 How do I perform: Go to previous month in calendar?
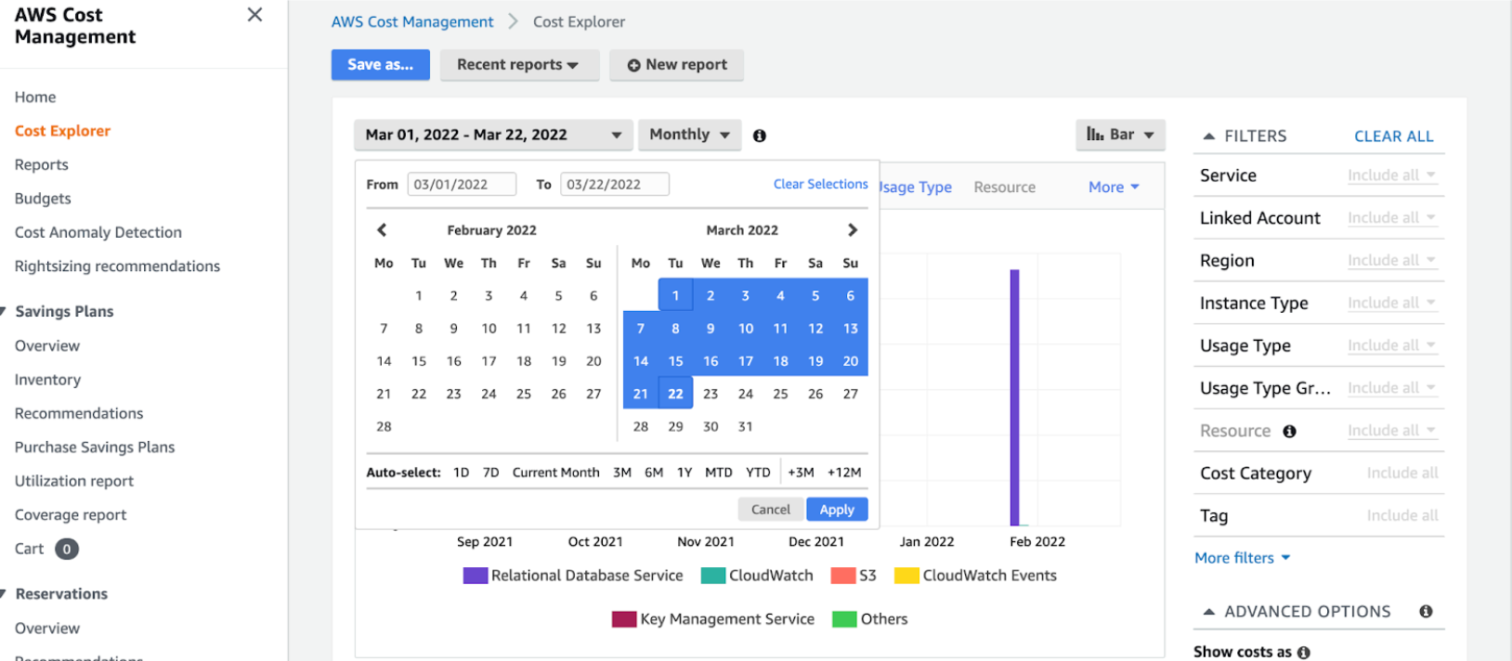click(382, 230)
